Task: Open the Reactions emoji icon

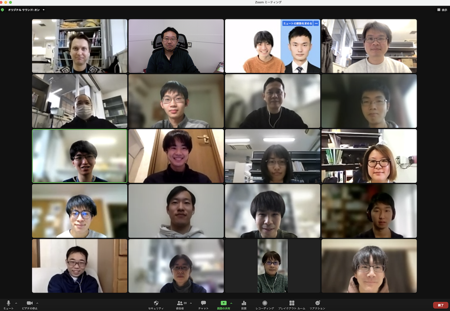Action: (317, 303)
